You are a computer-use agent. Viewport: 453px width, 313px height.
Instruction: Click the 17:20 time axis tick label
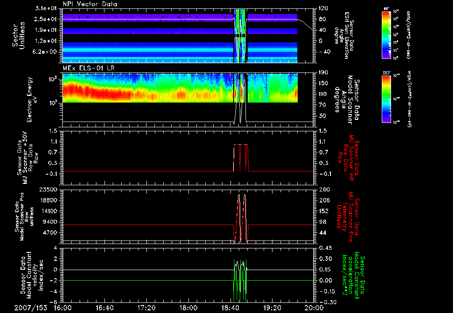(x=146, y=308)
